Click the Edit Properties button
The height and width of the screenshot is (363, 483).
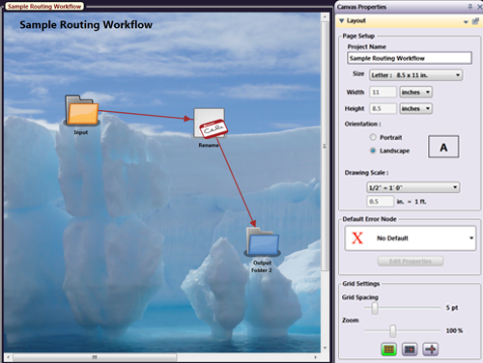[x=411, y=261]
